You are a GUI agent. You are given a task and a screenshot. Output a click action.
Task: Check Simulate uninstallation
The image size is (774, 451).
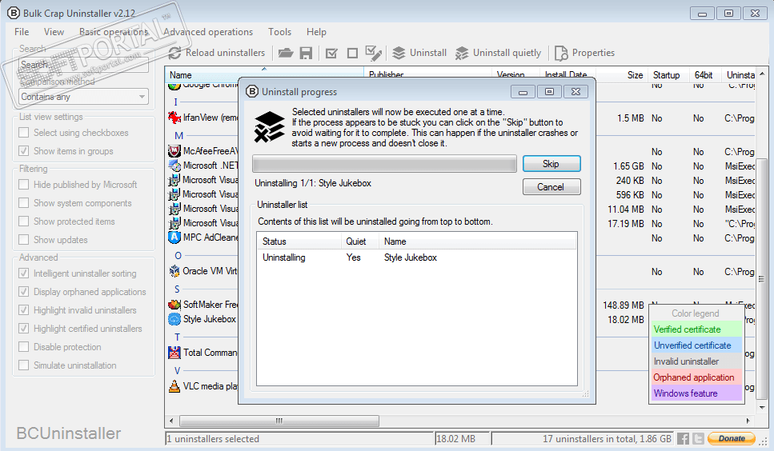tap(23, 365)
